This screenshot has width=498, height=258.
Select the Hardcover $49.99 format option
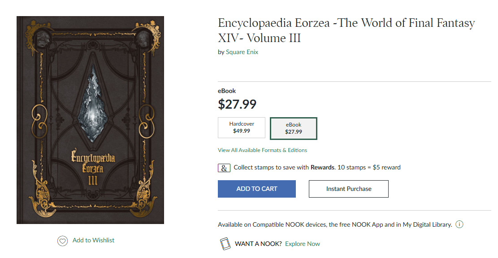[241, 127]
